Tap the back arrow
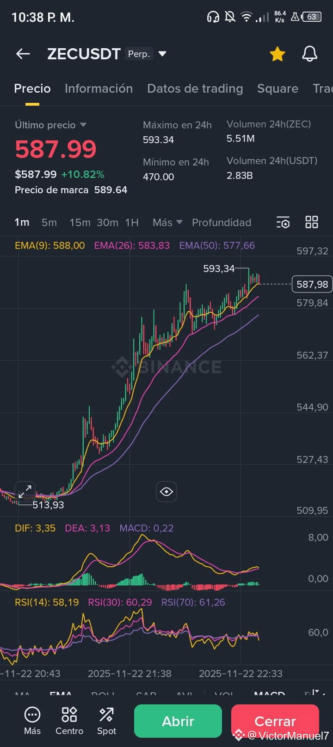 (x=23, y=54)
